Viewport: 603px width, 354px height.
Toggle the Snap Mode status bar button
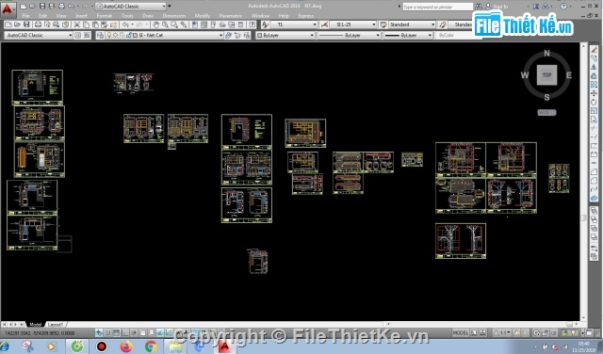pos(108,333)
